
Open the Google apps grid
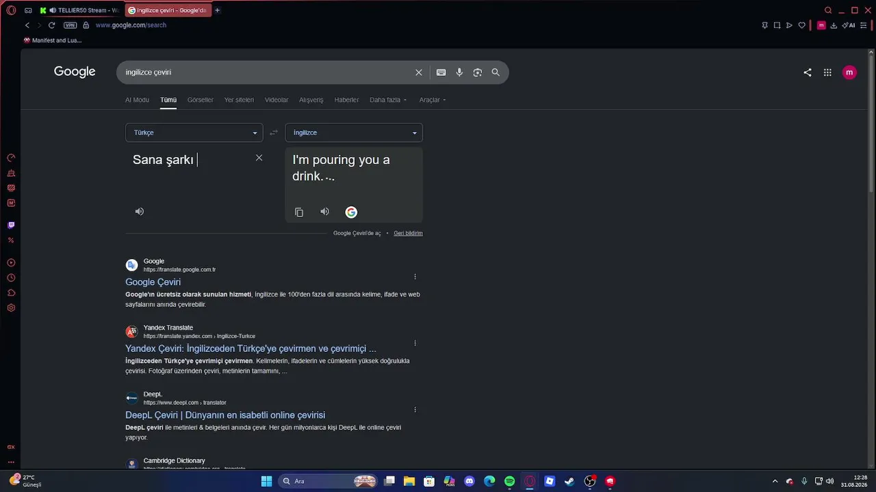point(827,72)
